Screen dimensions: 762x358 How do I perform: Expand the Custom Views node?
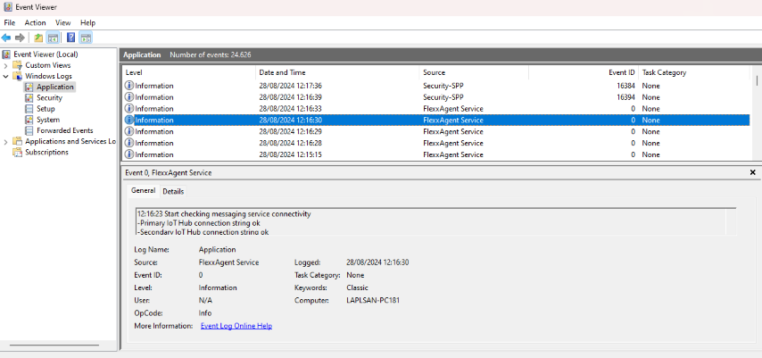pos(6,65)
